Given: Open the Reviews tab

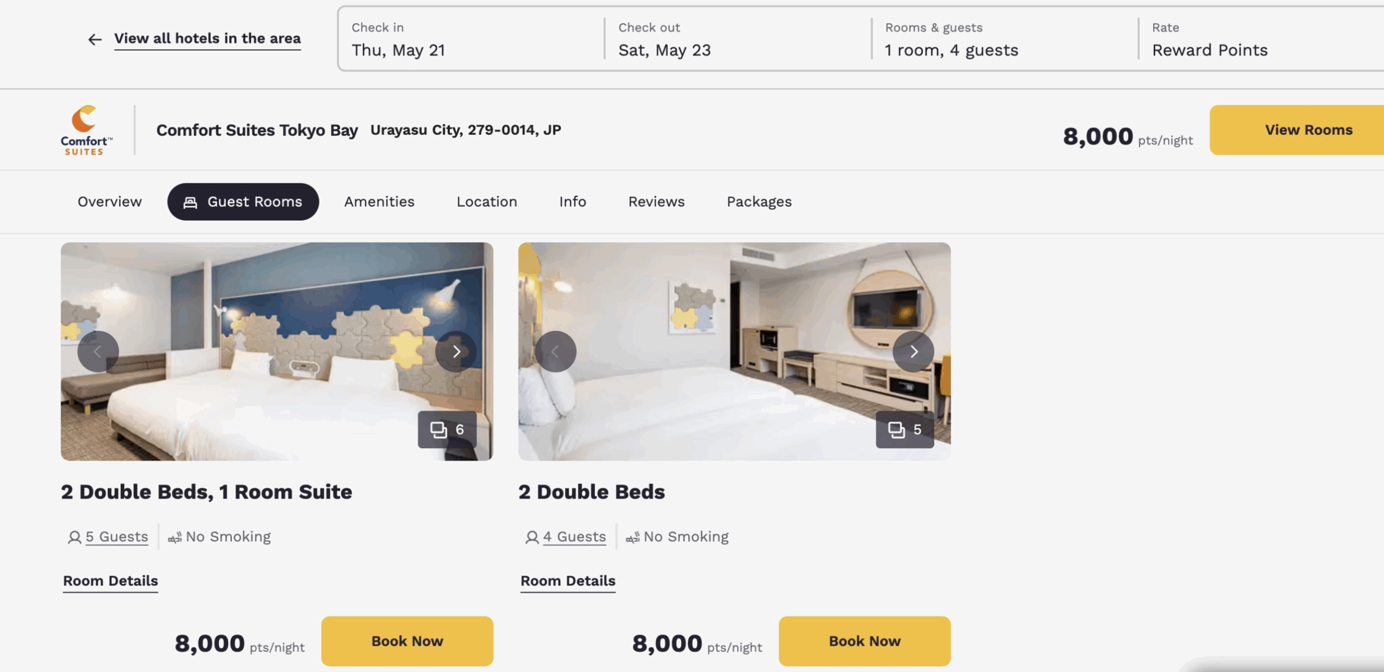Looking at the screenshot, I should [656, 202].
